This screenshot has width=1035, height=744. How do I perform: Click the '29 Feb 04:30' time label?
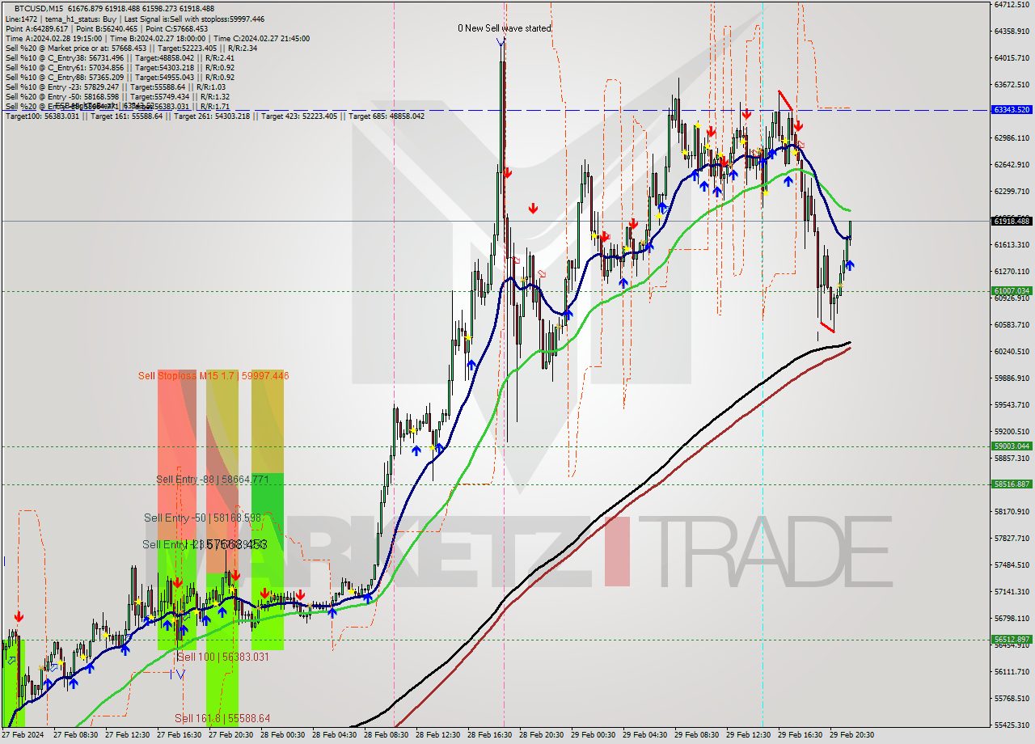[x=644, y=735]
